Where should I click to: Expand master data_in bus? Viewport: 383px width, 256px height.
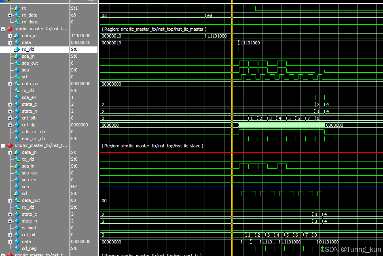[10, 36]
